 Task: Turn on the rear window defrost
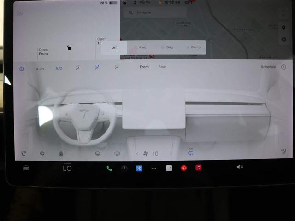(117, 154)
